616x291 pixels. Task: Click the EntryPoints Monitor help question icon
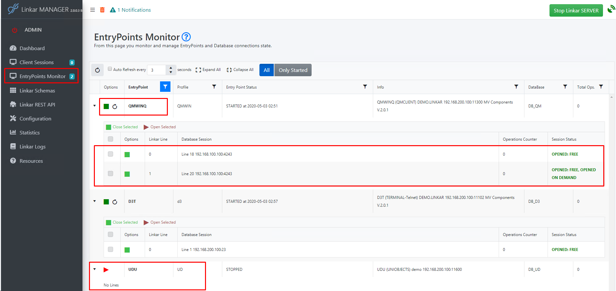click(186, 37)
